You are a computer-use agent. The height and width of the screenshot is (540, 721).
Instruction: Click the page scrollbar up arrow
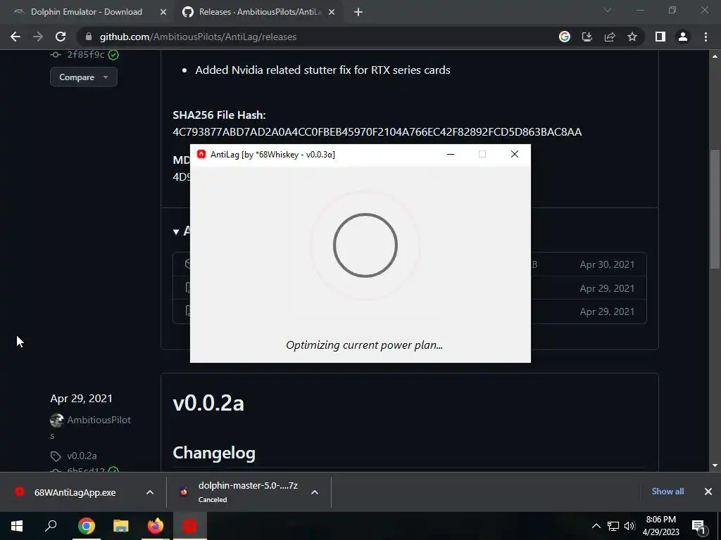pos(715,56)
